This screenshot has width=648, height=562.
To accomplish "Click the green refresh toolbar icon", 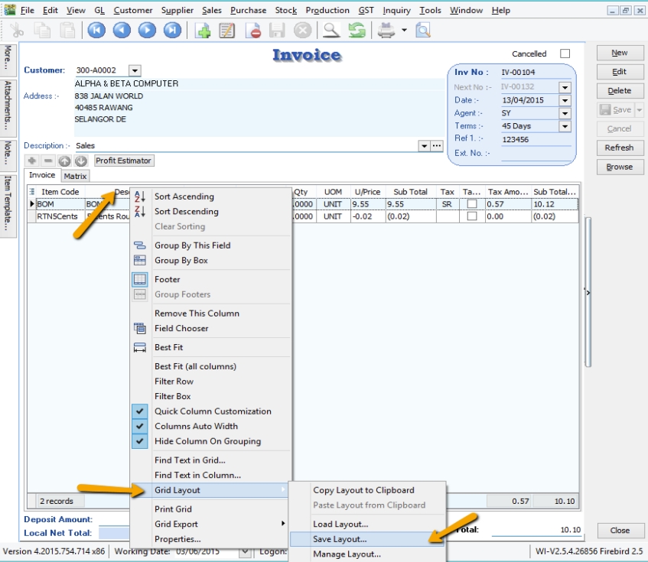I will pyautogui.click(x=357, y=31).
